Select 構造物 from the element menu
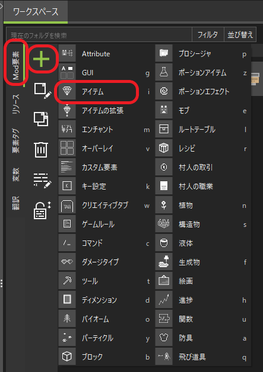Image resolution: width=263 pixels, height=372 pixels. [202, 224]
